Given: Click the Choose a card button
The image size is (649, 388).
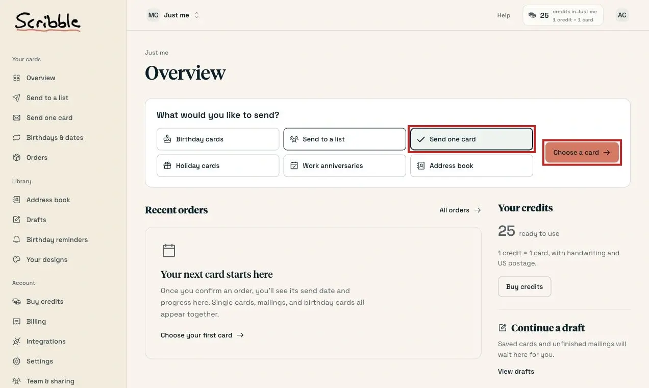Looking at the screenshot, I should (x=582, y=153).
